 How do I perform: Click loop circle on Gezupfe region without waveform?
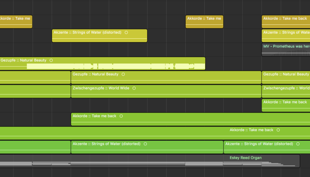click(x=123, y=74)
